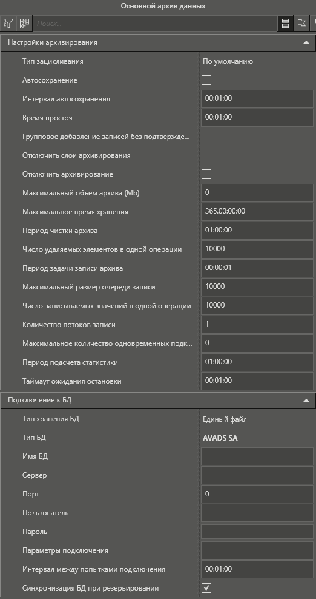Edit the Порт field
This screenshot has height=599, width=316.
(x=257, y=494)
